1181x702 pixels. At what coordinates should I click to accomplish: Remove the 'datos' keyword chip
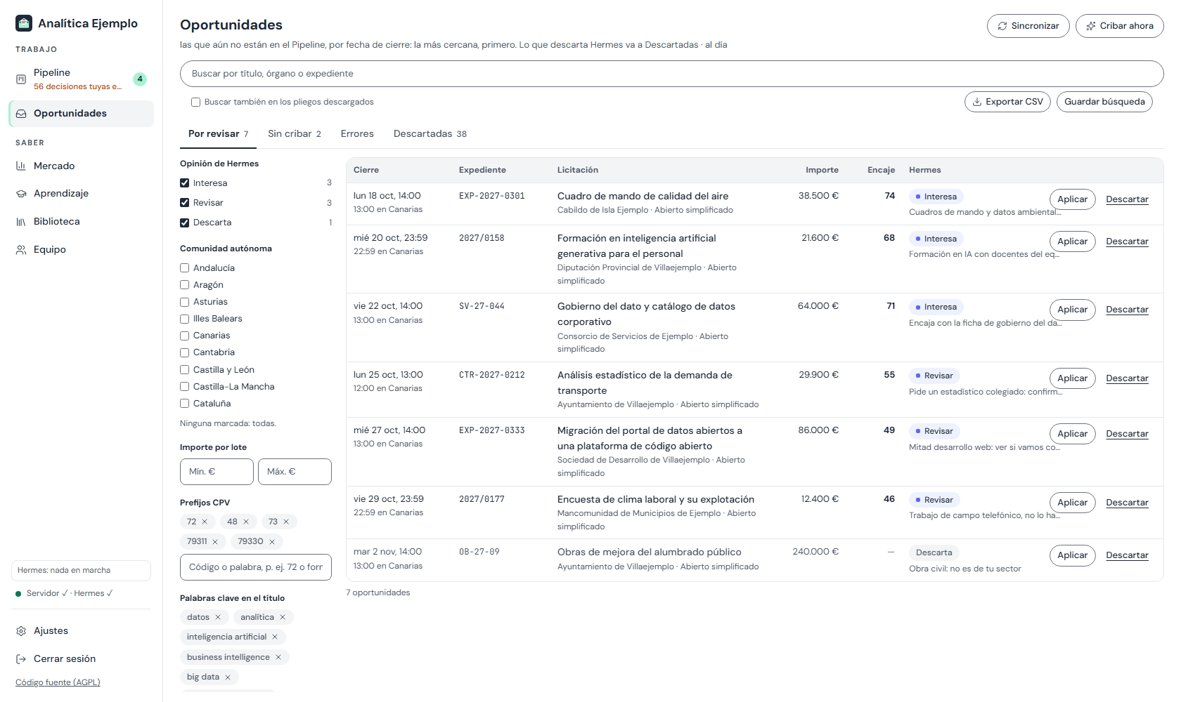point(218,618)
